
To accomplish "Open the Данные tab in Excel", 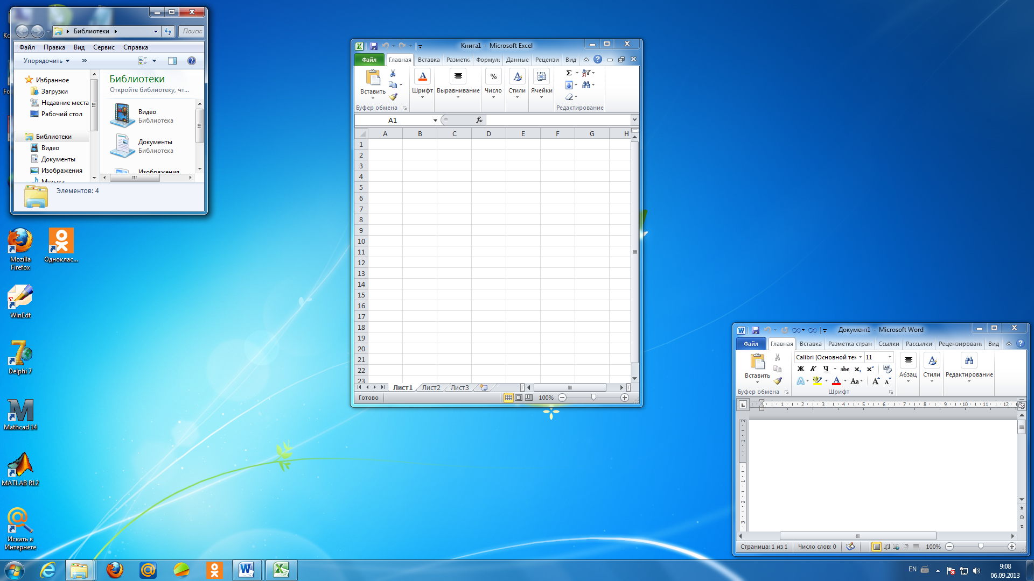I will point(517,60).
